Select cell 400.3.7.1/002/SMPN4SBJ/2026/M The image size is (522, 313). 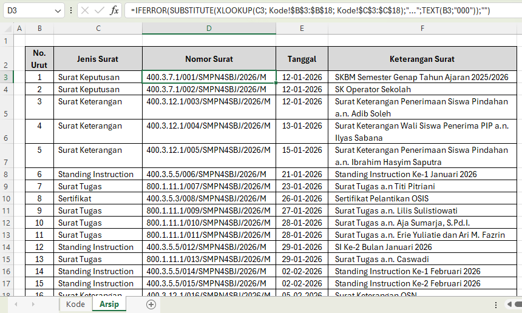click(209, 89)
